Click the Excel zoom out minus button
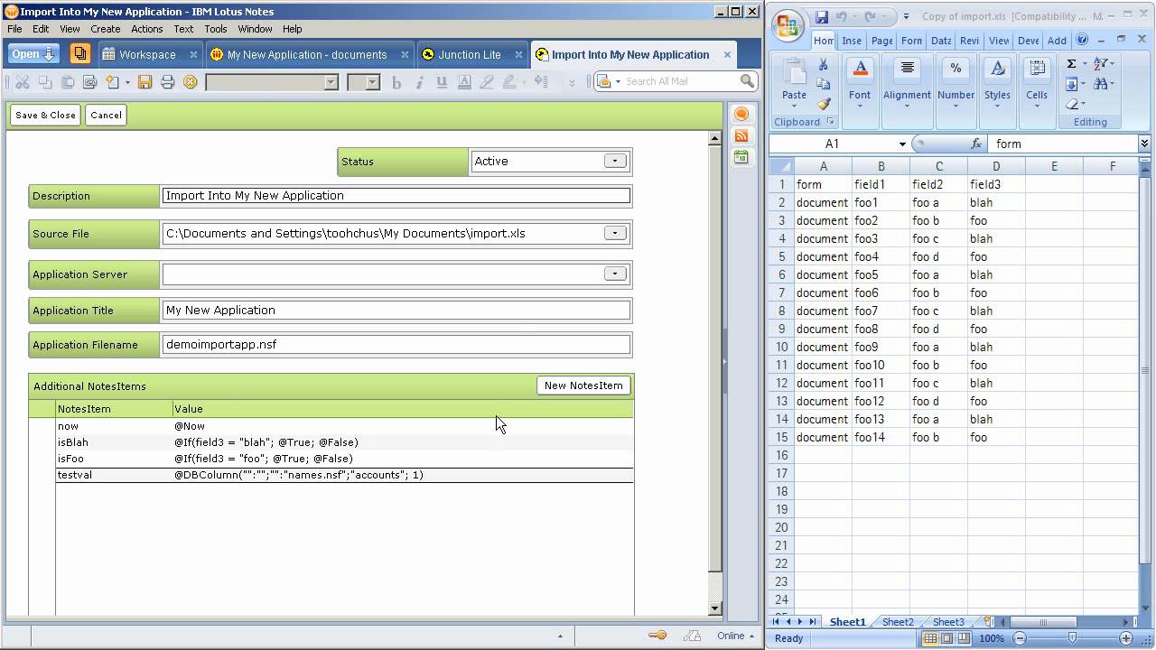The width and height of the screenshot is (1156, 650). [1018, 638]
